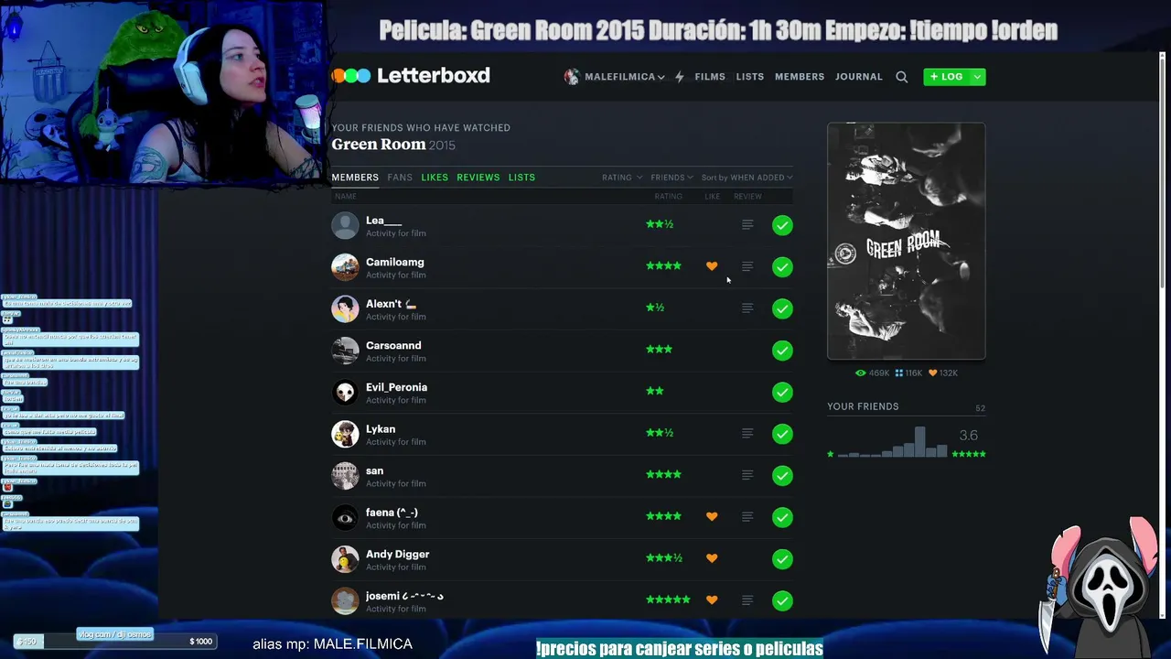Open JOURNAL in the top navigation
This screenshot has width=1171, height=659.
(x=859, y=77)
